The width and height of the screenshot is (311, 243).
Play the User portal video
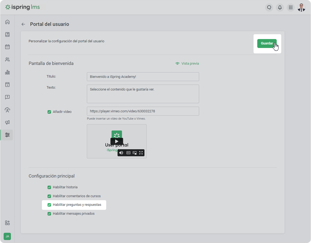pyautogui.click(x=117, y=141)
